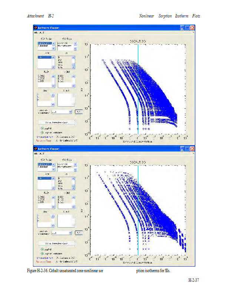Open the example concentration dropdown in the top window
The image size is (229, 297).
[70, 111]
